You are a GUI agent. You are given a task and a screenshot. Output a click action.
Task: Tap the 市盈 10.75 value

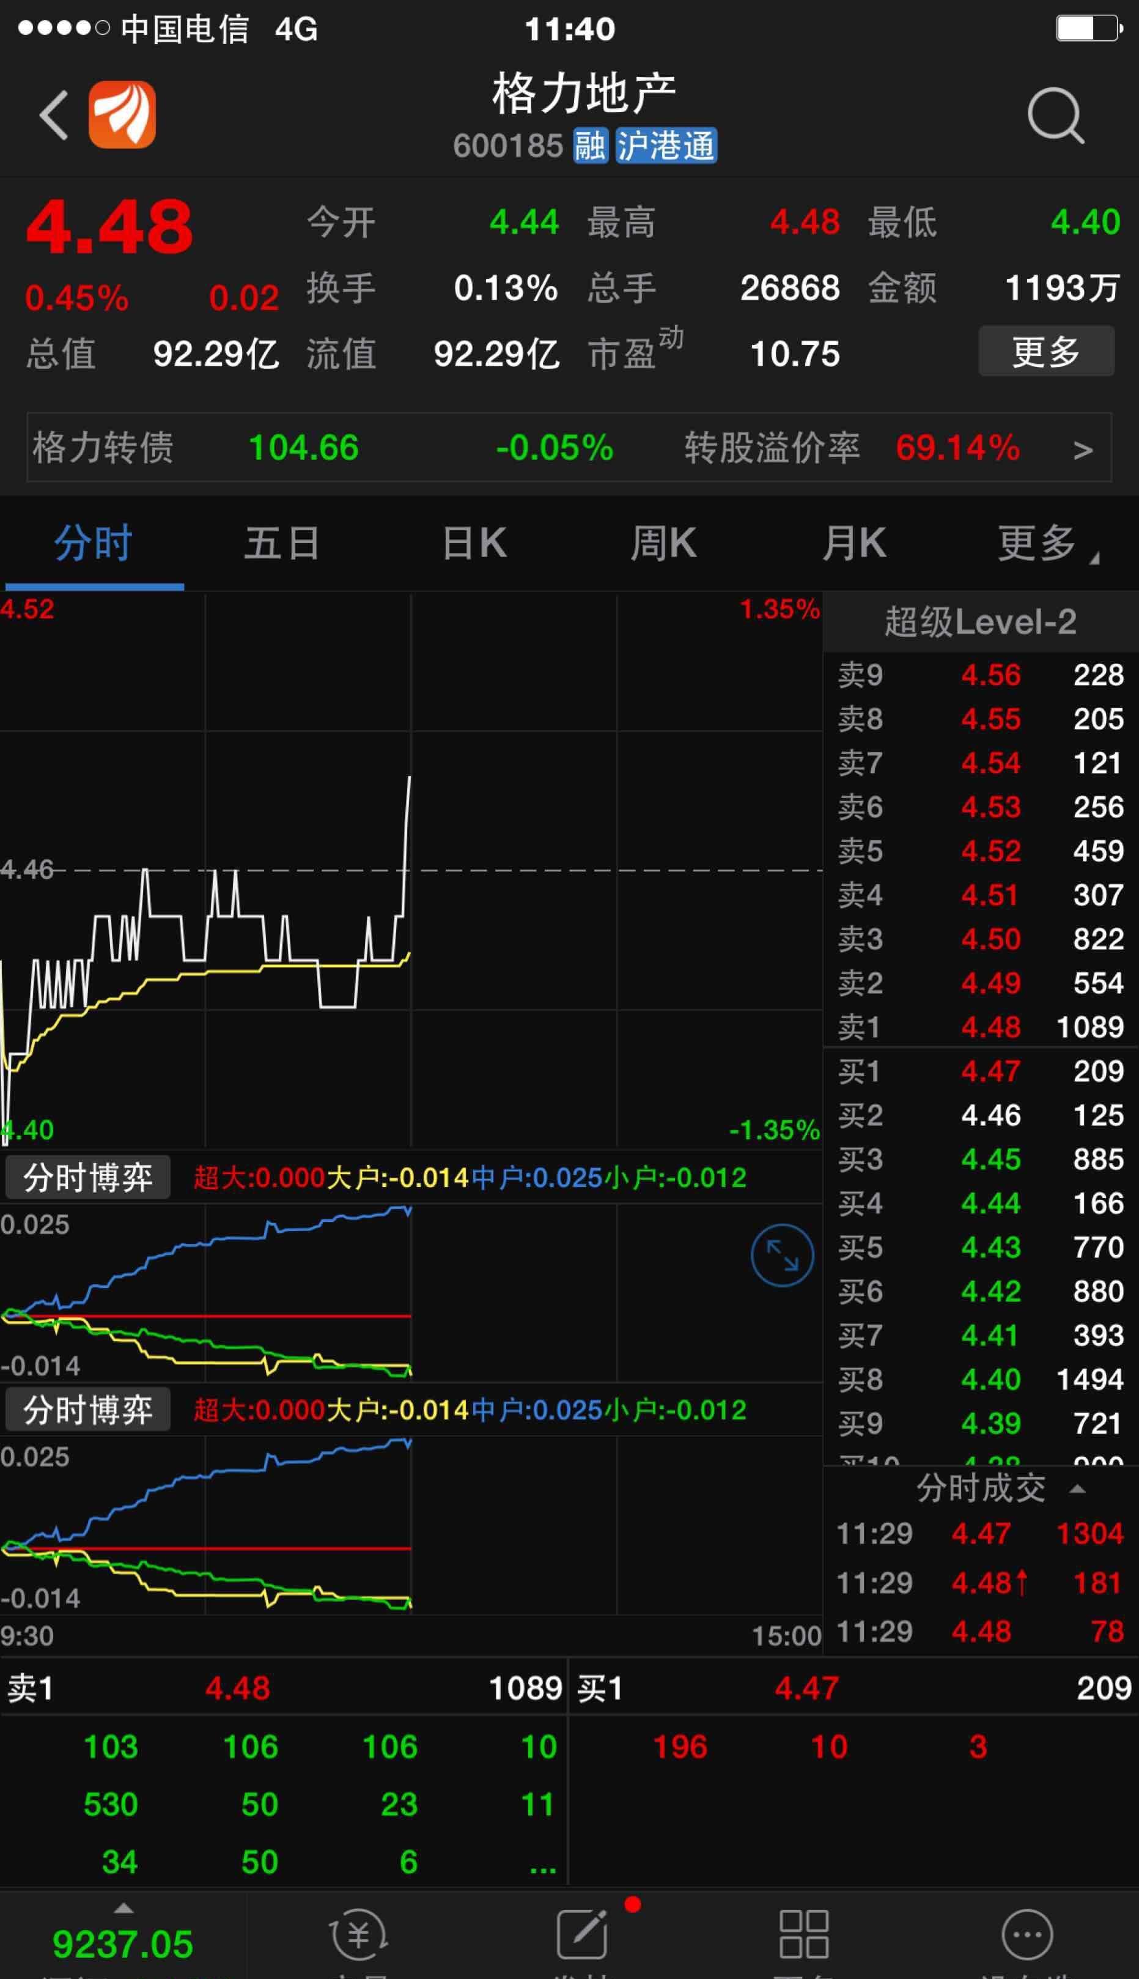click(x=795, y=353)
